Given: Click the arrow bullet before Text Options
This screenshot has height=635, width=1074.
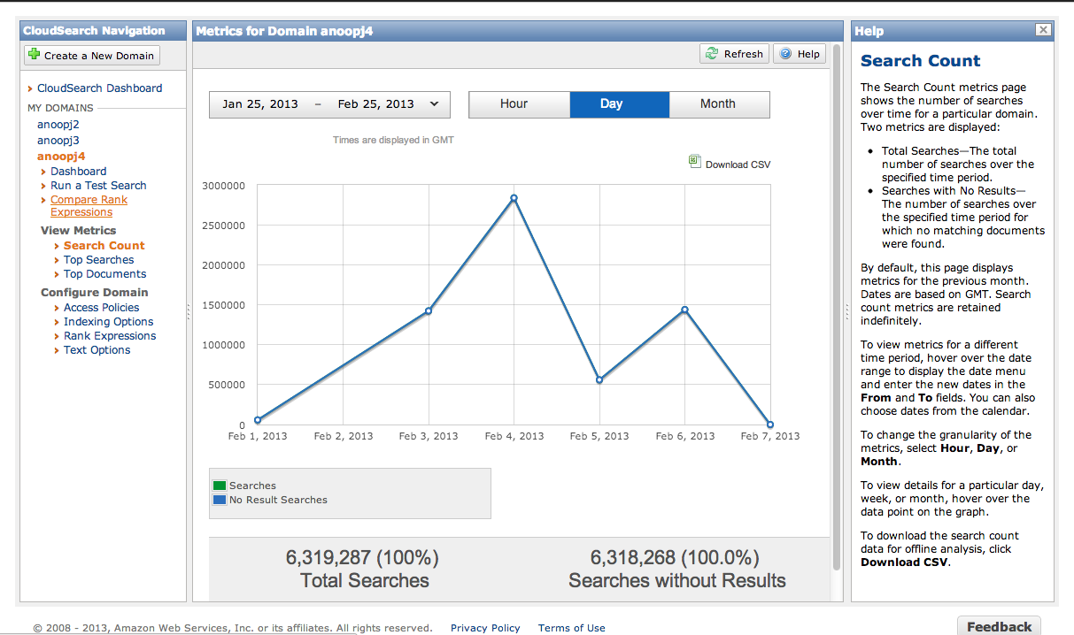Looking at the screenshot, I should pos(58,350).
